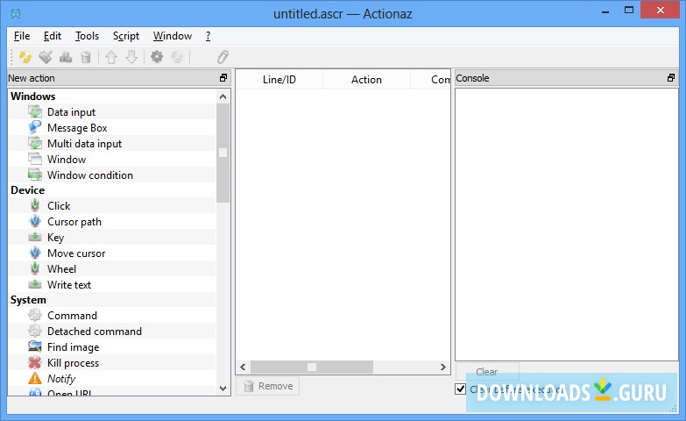Viewport: 686px width, 421px height.
Task: Open the File menu
Action: 22,36
